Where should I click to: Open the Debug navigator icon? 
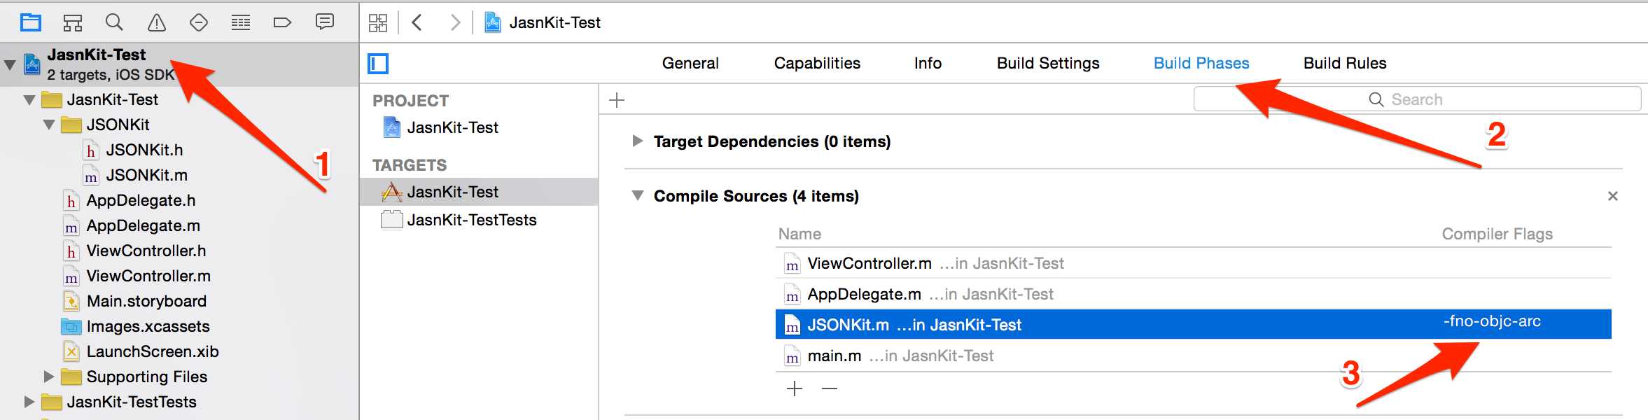(241, 22)
